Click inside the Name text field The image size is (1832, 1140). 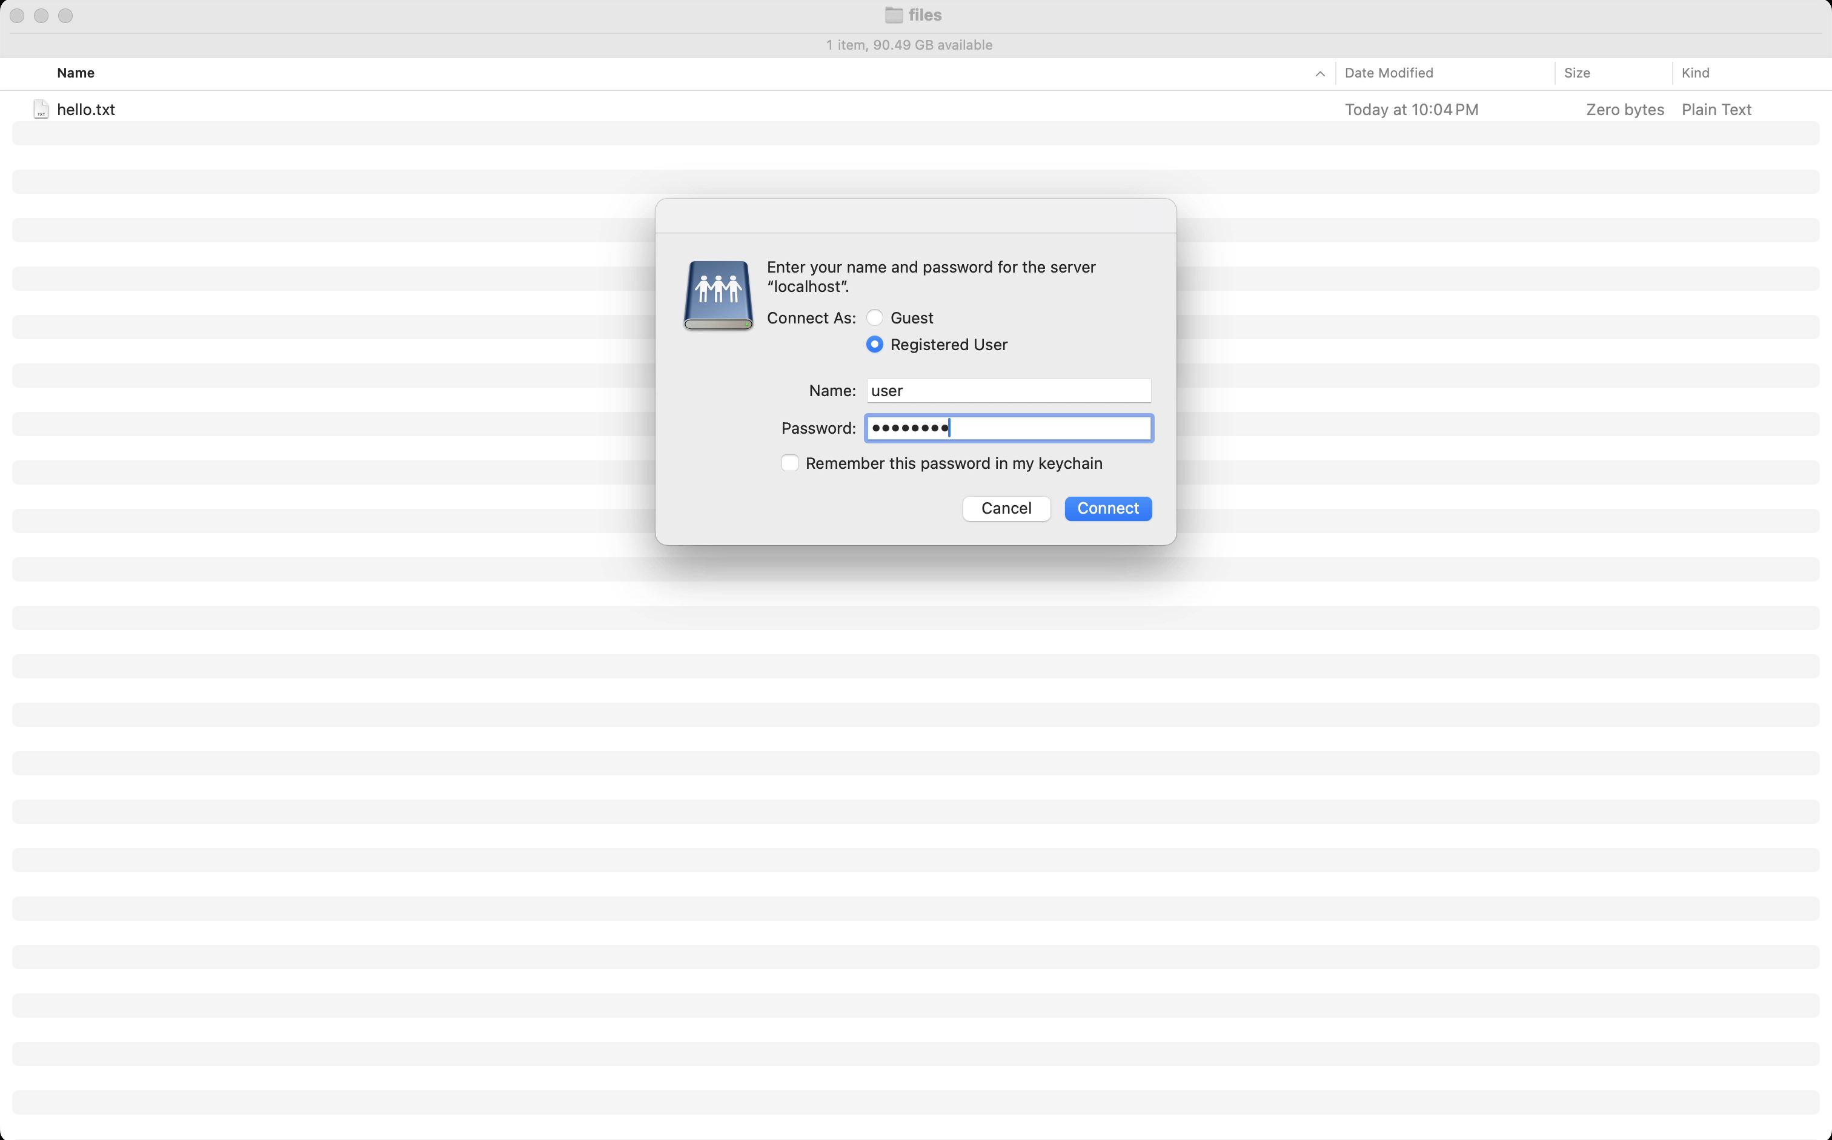[x=1008, y=391]
